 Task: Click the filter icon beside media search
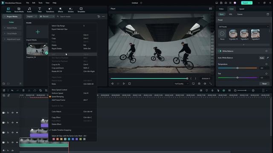point(99,17)
